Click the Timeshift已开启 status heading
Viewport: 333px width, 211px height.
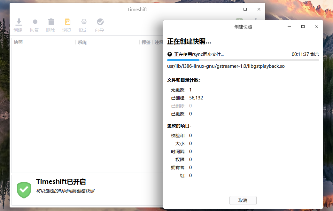(x=61, y=182)
